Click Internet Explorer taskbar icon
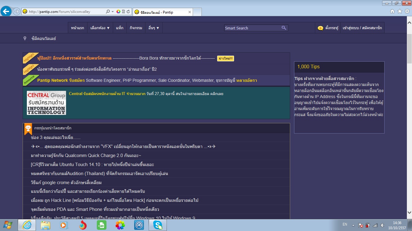Image resolution: width=412 pixels, height=231 pixels. [x=27, y=225]
